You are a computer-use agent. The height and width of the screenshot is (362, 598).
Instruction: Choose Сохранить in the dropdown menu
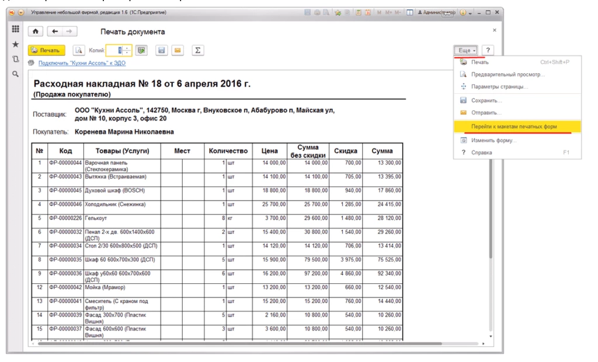[517, 100]
